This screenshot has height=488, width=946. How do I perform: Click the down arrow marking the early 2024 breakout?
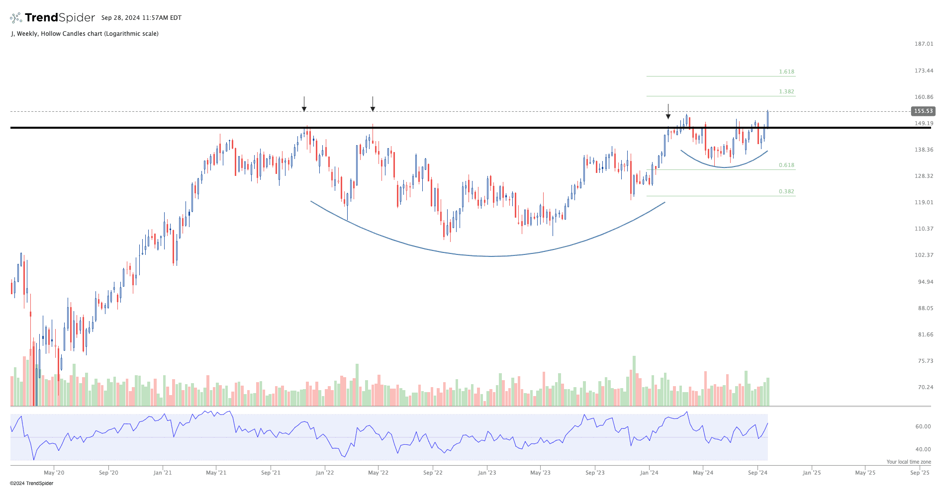(x=668, y=112)
